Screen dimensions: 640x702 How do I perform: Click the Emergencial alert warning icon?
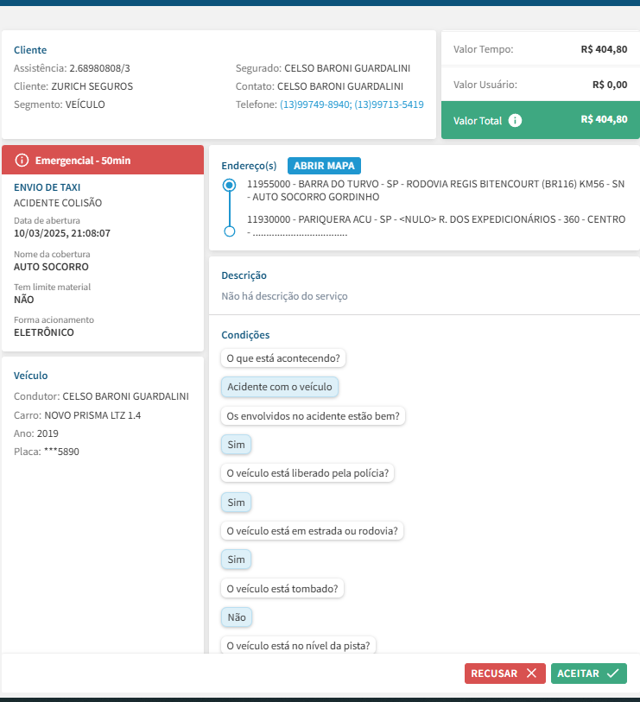click(22, 161)
